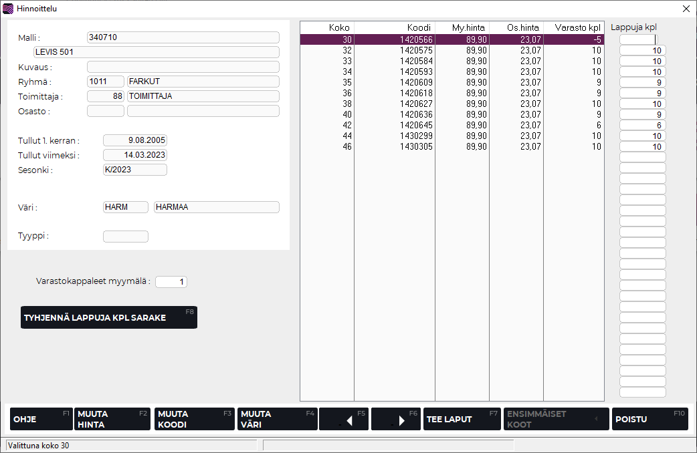The height and width of the screenshot is (453, 697).
Task: Click the Malli input field
Action: (x=183, y=37)
